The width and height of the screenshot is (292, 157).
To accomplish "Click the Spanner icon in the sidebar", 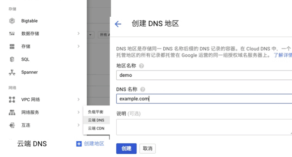I will (12, 72).
